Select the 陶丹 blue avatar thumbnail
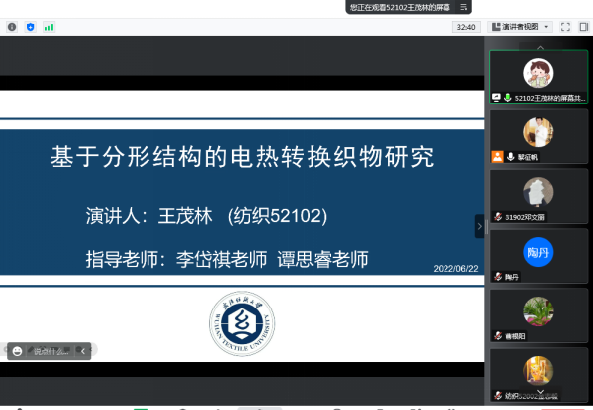 538,252
